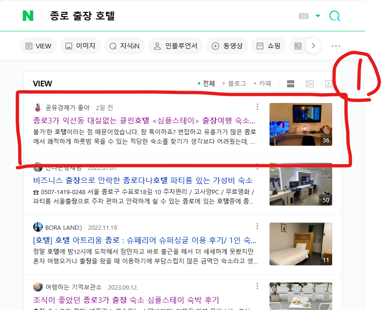Screen dimensions: 382x310
Task: Select the 인플루언서 tab
Action: [x=176, y=46]
